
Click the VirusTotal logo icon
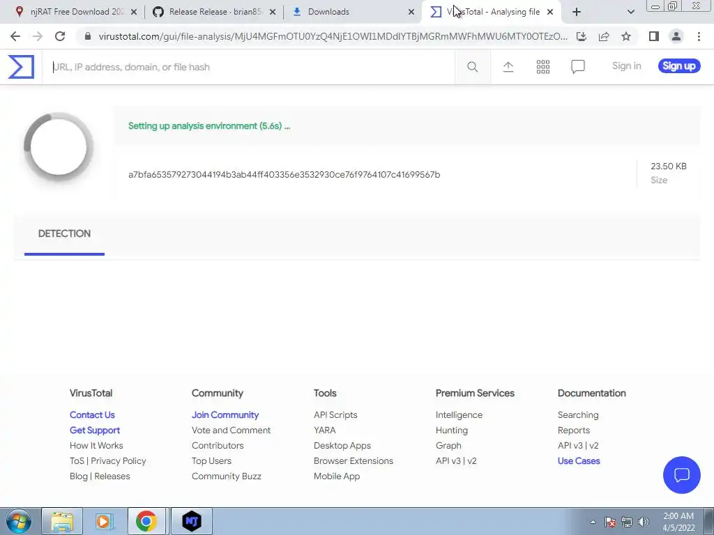click(21, 67)
